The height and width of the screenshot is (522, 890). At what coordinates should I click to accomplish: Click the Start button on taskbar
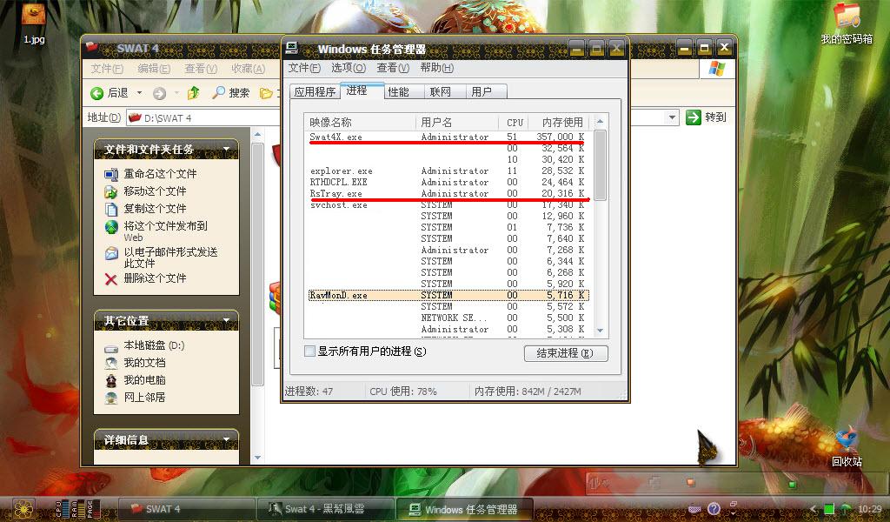point(23,510)
